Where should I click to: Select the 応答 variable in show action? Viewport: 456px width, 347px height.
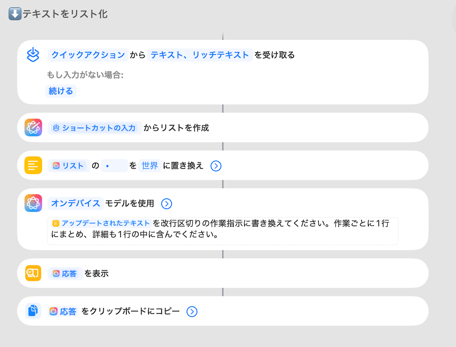65,273
